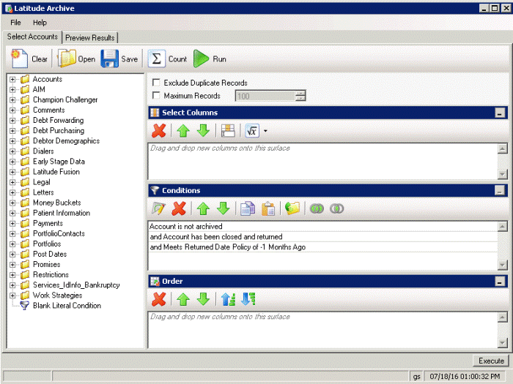The width and height of the screenshot is (513, 384).
Task: Move column up in Select Columns toolbar
Action: click(183, 131)
